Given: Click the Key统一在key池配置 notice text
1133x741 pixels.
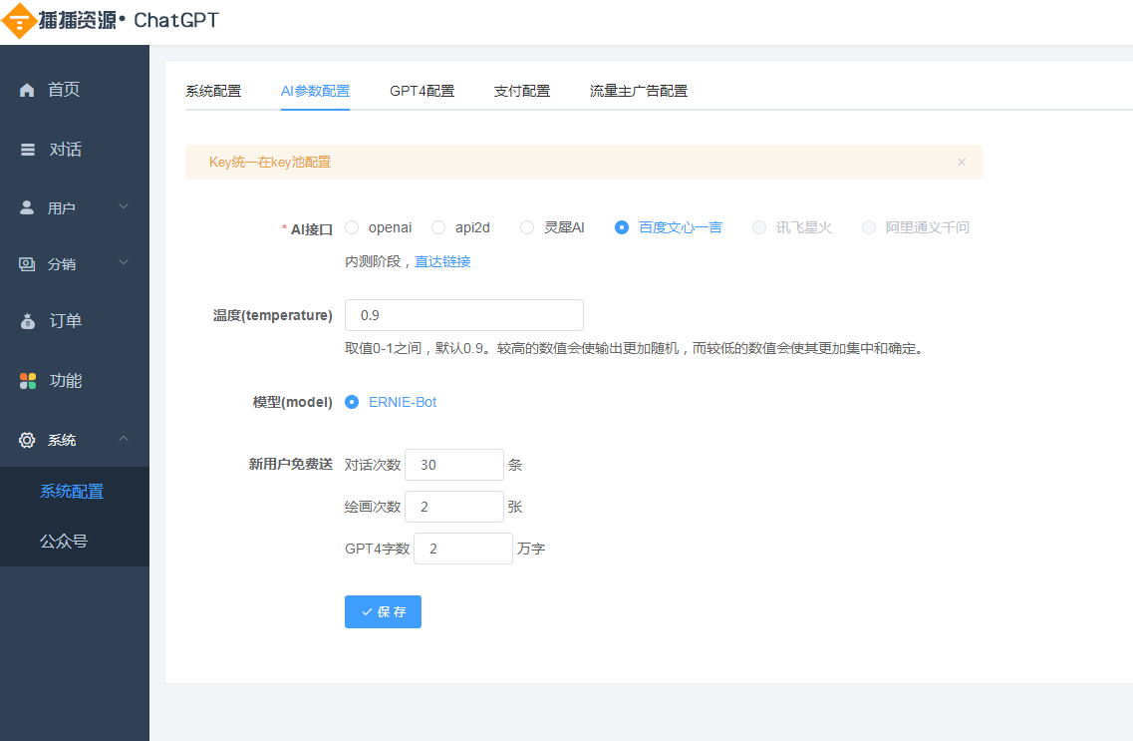Looking at the screenshot, I should pyautogui.click(x=269, y=162).
